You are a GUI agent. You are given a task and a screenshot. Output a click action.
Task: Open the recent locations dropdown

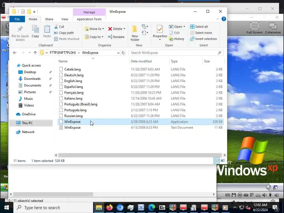click(29, 53)
